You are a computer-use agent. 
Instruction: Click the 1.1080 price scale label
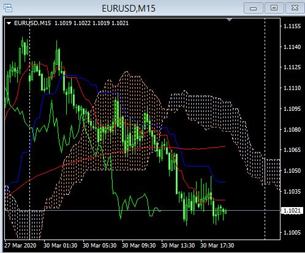[x=292, y=129]
